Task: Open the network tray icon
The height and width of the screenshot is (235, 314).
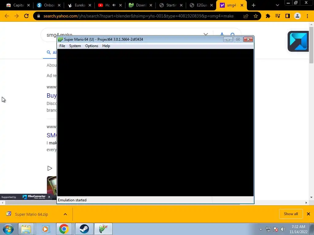Action: point(268,229)
